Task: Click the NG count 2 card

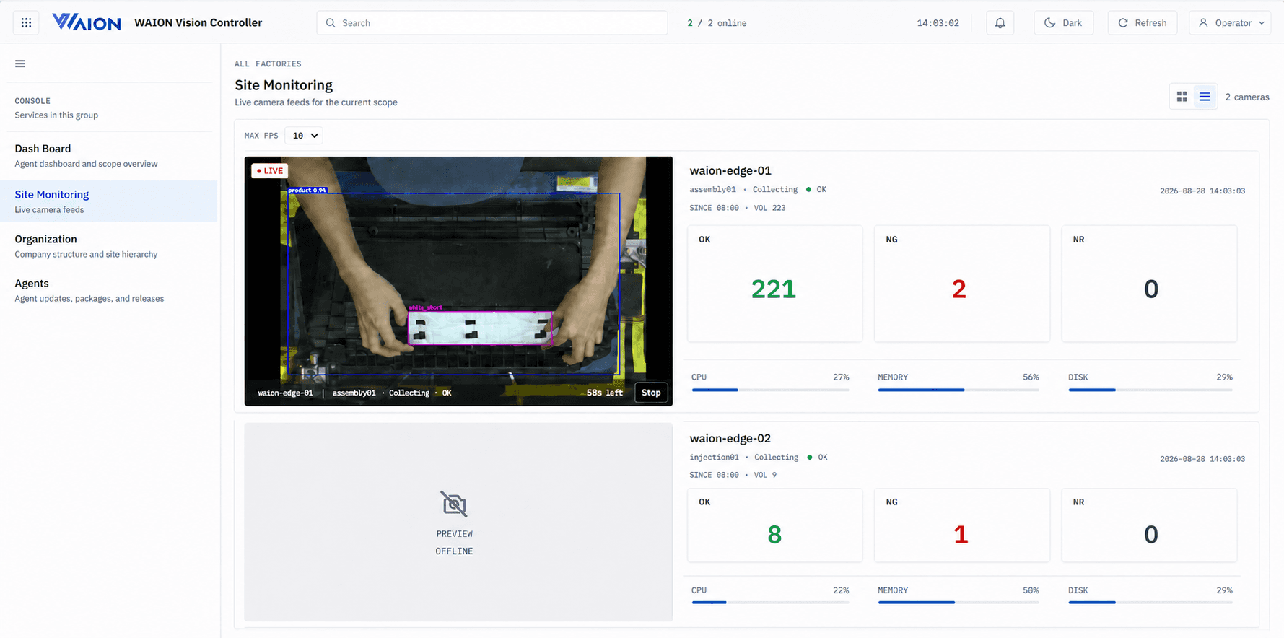Action: pos(962,284)
